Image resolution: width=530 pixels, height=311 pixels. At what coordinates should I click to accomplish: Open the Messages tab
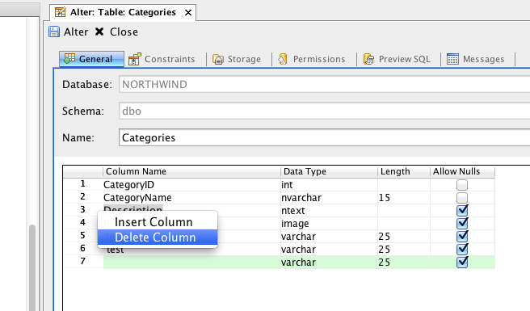(476, 59)
